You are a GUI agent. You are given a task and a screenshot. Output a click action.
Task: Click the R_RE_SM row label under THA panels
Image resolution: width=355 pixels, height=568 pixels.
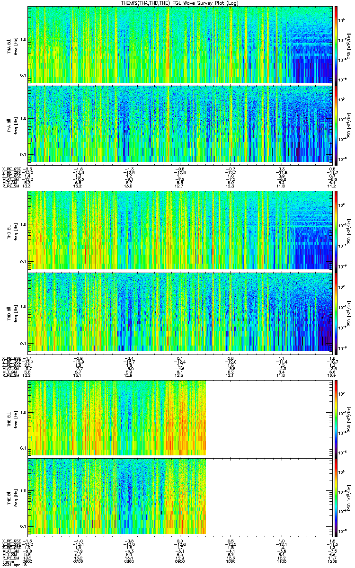pos(10,186)
